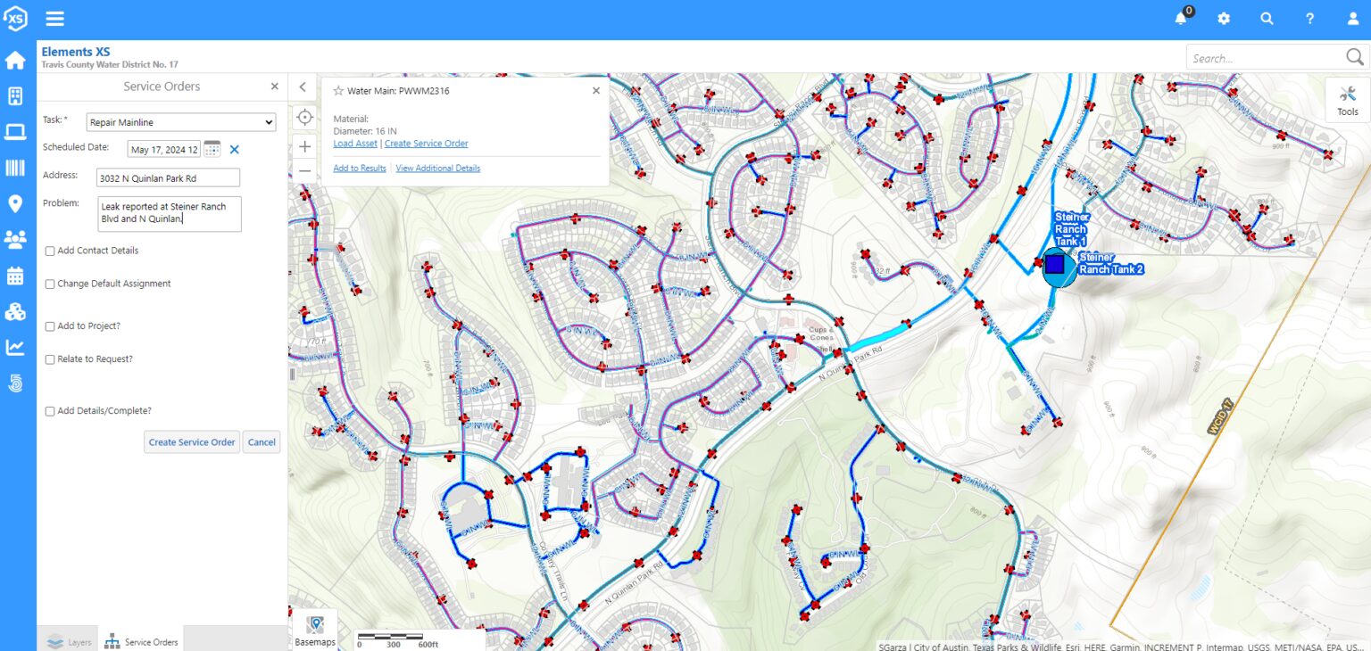Open the analytics chart sidebar icon

pyautogui.click(x=15, y=347)
